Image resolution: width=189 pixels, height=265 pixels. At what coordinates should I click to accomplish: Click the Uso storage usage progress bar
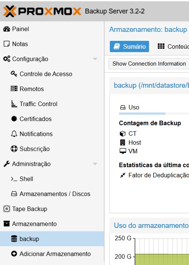(x=154, y=114)
